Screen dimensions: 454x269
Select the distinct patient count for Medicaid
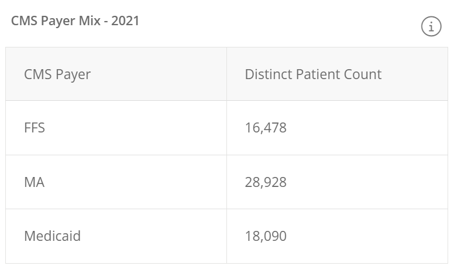click(x=266, y=236)
